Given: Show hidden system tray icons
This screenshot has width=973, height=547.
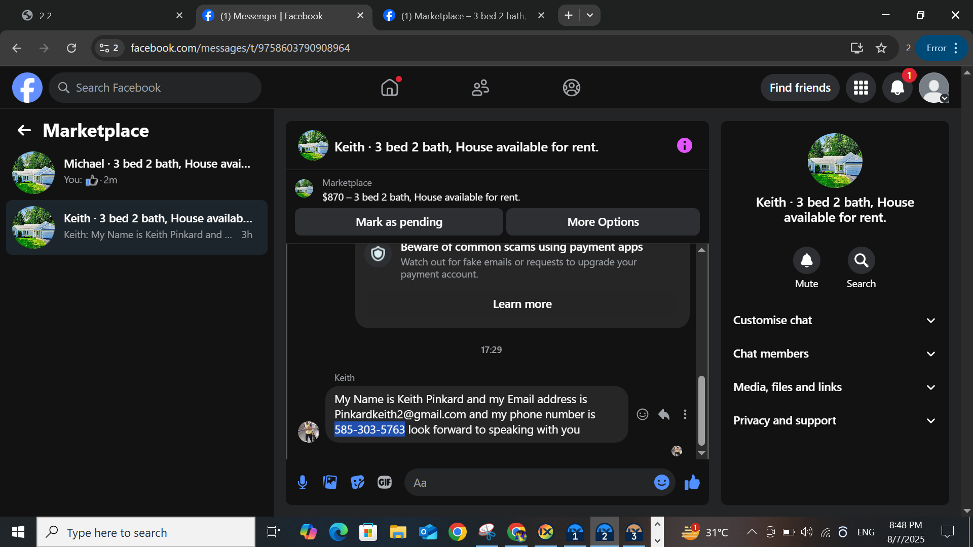Looking at the screenshot, I should (752, 532).
